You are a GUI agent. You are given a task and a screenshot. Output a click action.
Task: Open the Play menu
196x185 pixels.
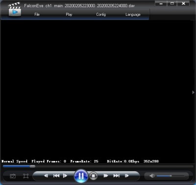tap(69, 14)
